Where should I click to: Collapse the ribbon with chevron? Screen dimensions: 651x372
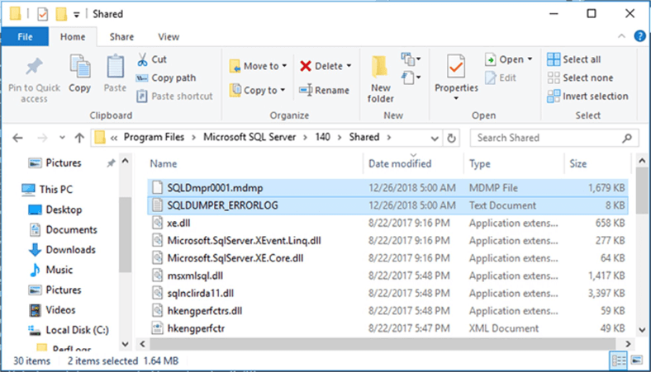[621, 36]
